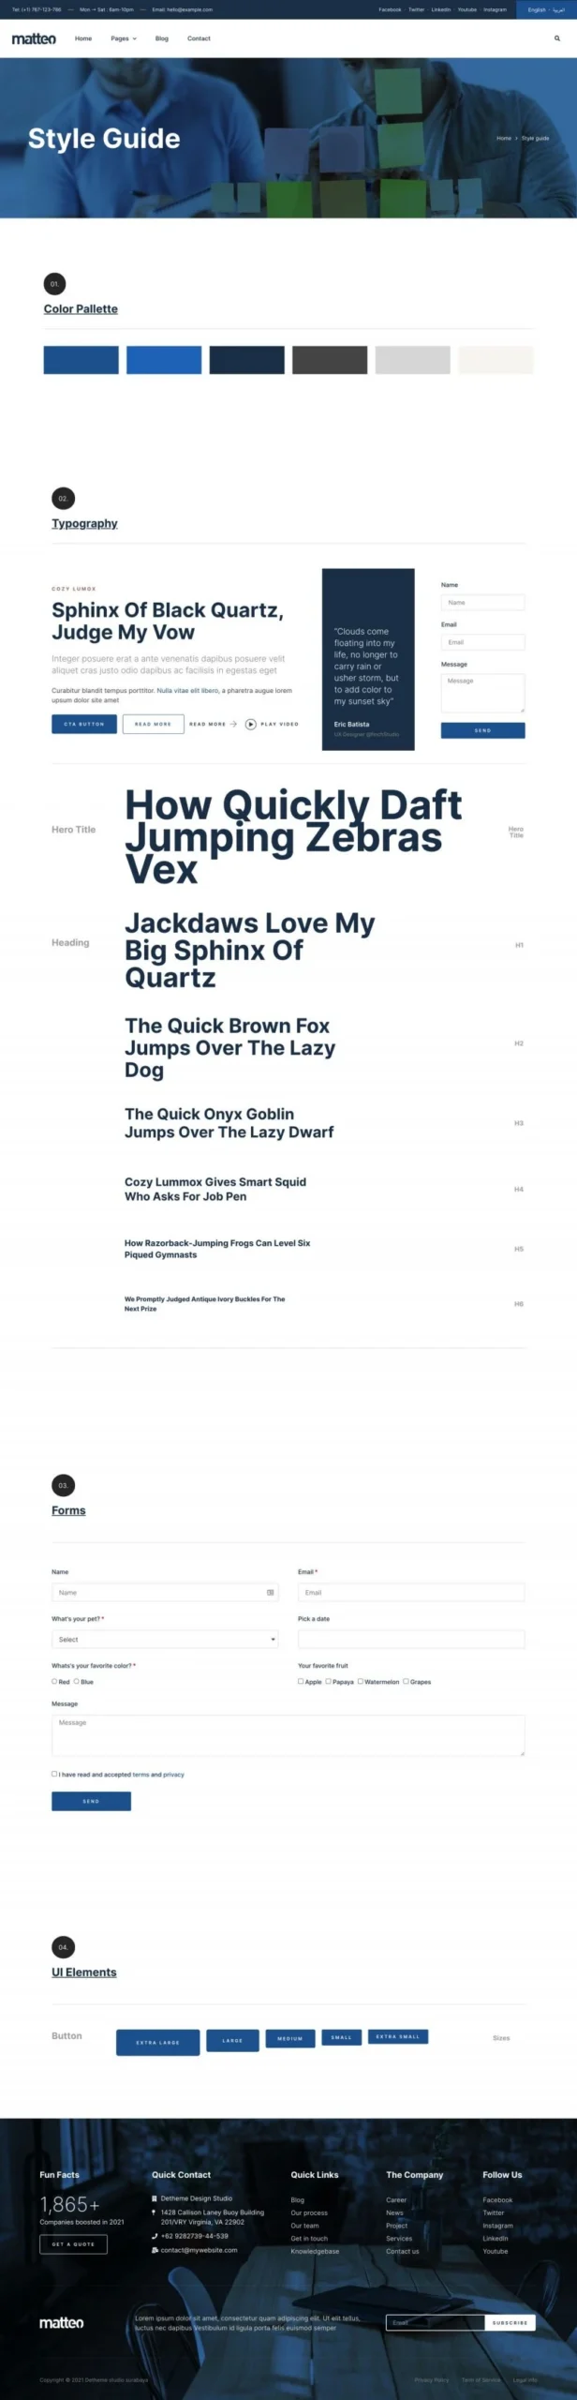Image resolution: width=577 pixels, height=2400 pixels.
Task: Click the arrow beside Read More text link
Action: pyautogui.click(x=233, y=724)
